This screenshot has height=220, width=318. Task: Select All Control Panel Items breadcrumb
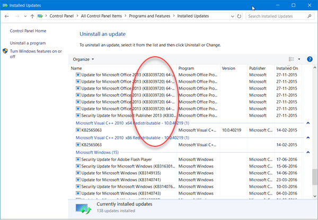tap(101, 16)
